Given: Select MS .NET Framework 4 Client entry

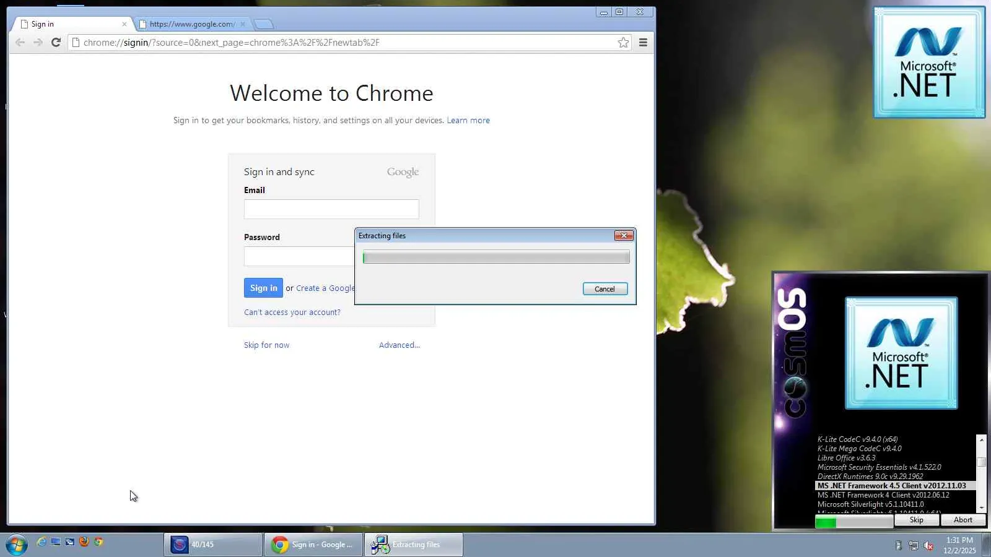Looking at the screenshot, I should click(883, 495).
